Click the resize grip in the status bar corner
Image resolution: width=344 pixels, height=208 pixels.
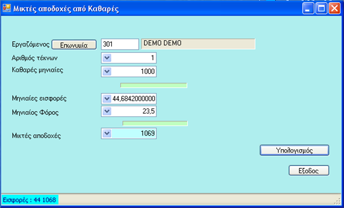[337, 201]
